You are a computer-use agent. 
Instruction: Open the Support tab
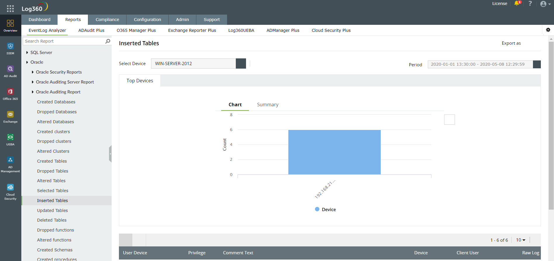coord(212,20)
